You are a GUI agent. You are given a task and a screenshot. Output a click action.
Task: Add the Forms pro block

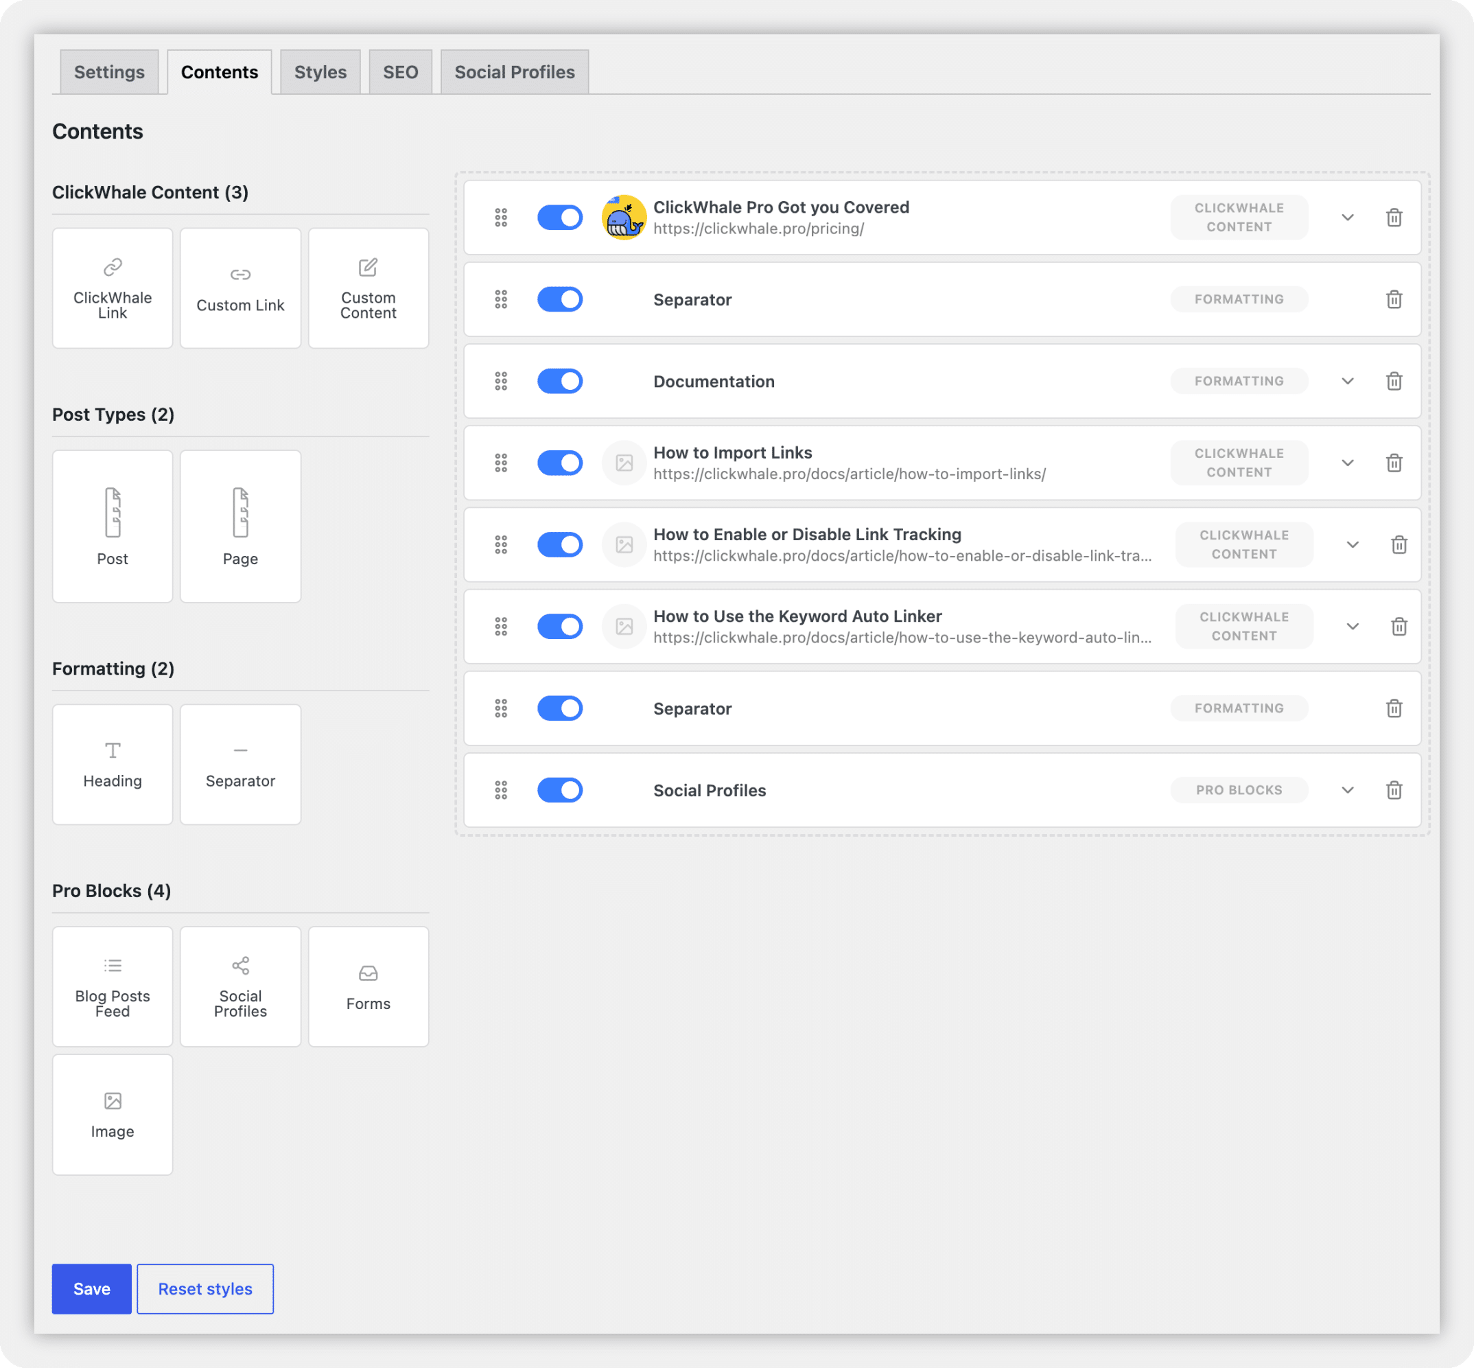tap(368, 987)
